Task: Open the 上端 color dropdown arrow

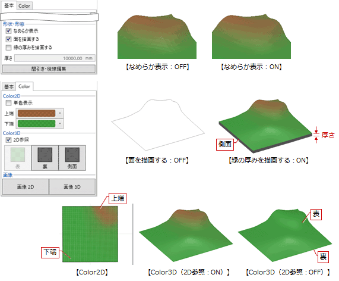Action: [x=60, y=113]
